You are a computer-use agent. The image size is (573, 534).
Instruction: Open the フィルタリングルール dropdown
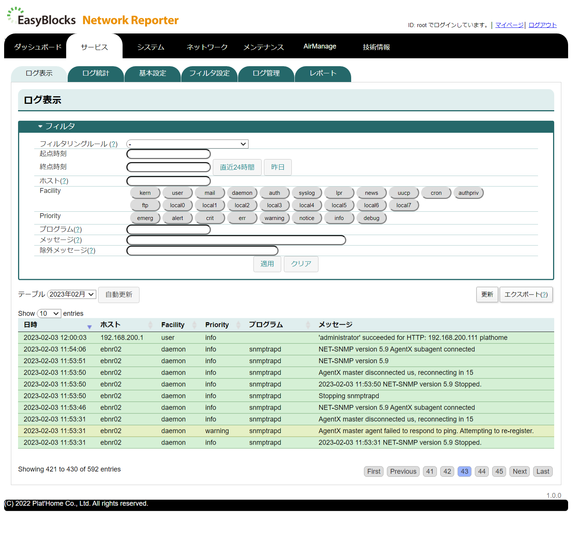[187, 144]
